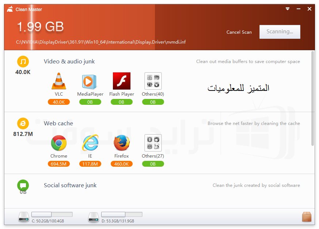Click the Chrome 694.5M size badge
Screen dimensions: 319x229
59,164
